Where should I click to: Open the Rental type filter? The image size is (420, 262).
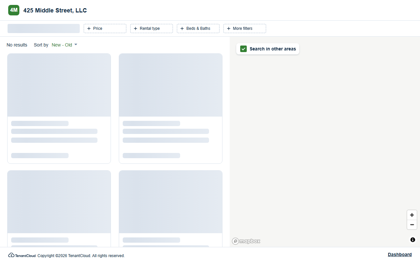pos(152,28)
